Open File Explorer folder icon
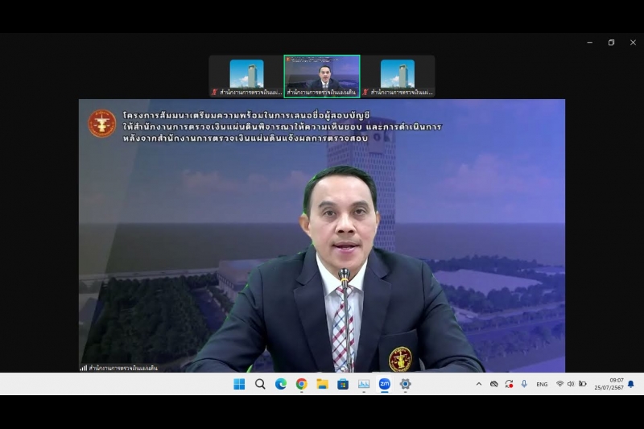 tap(322, 384)
